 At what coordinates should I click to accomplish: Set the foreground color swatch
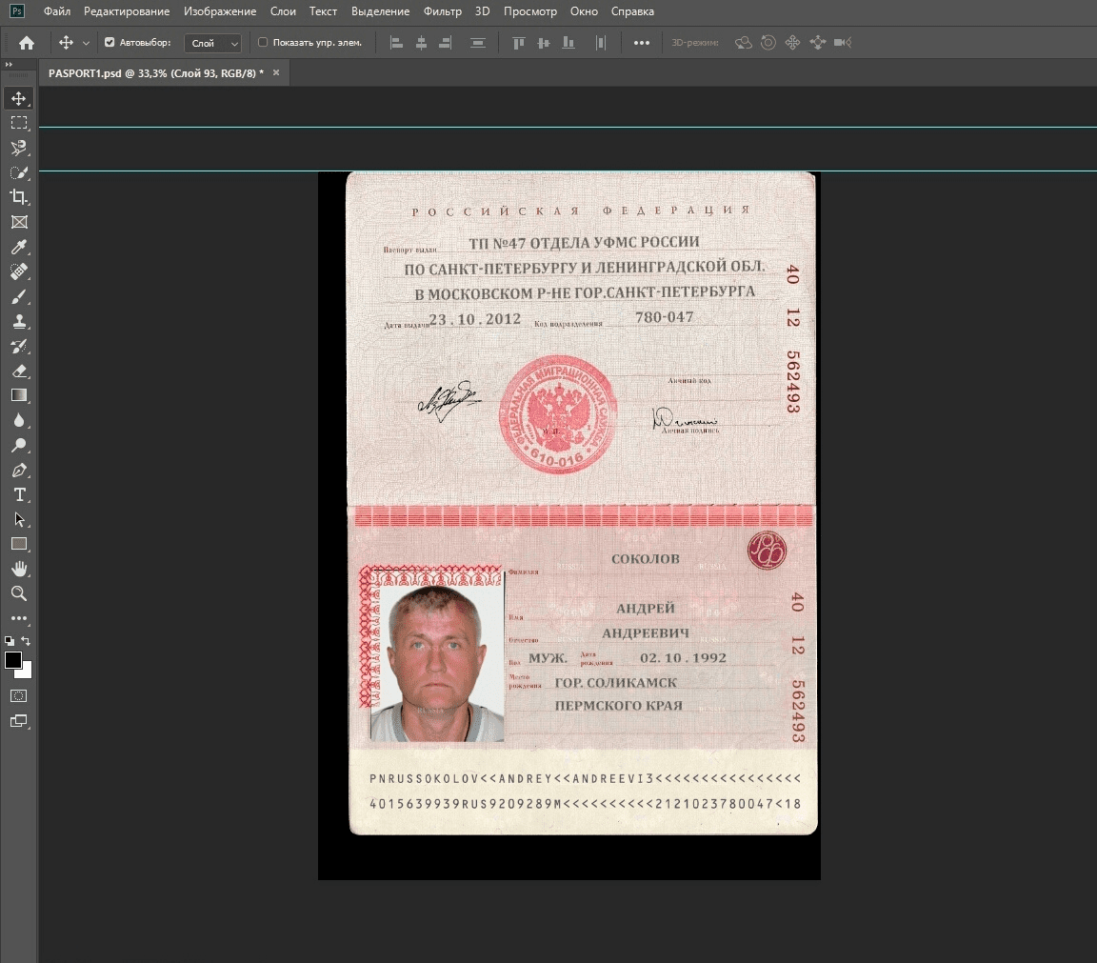click(x=13, y=660)
